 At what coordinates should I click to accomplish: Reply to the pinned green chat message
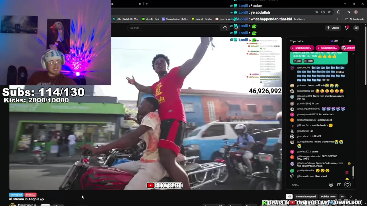click(x=309, y=61)
